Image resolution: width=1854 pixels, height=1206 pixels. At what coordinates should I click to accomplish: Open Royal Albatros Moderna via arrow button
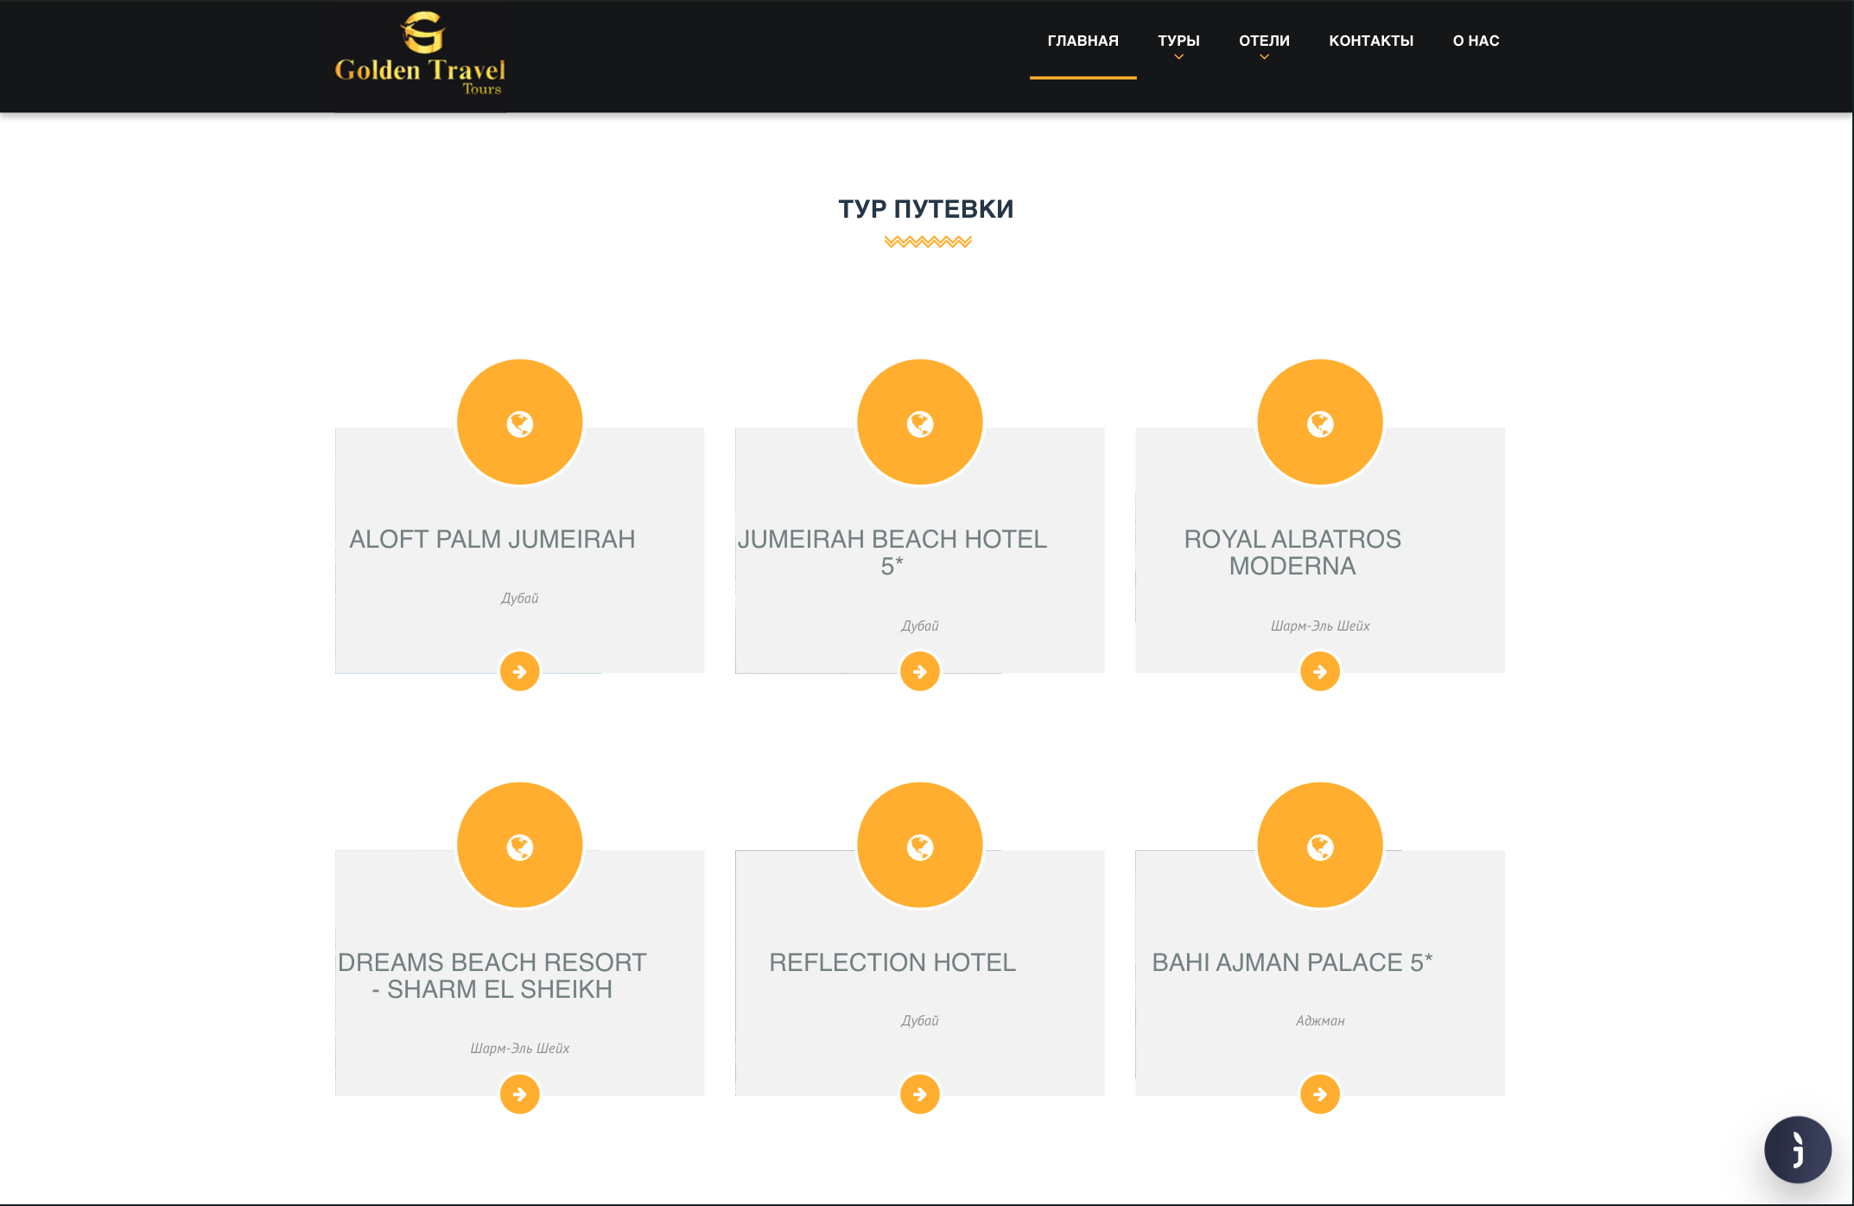click(x=1320, y=671)
